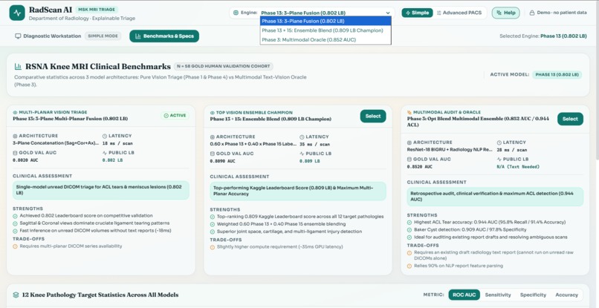Viewport: 599px width, 308px height.
Task: Click the page vertical scrollbar
Action: coord(597,80)
